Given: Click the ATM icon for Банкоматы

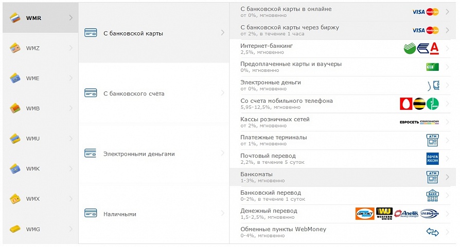Looking at the screenshot, I should point(432,177).
